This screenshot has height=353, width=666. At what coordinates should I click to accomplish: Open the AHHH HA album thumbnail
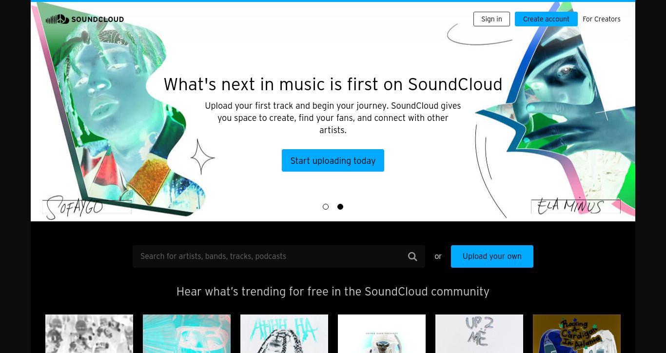tap(284, 333)
